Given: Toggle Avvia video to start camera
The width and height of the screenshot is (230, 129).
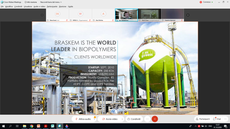Looking at the screenshot, I should [x=110, y=119].
